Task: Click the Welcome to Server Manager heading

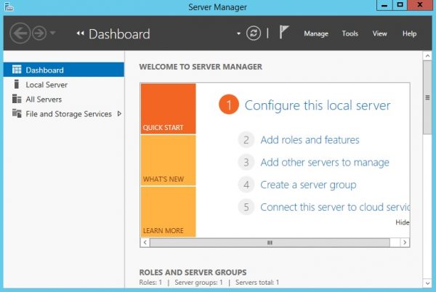Action: (x=201, y=67)
